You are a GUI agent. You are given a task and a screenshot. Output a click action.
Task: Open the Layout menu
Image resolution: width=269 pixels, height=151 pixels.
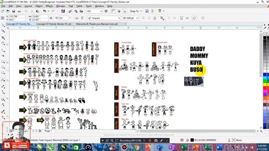[28, 6]
